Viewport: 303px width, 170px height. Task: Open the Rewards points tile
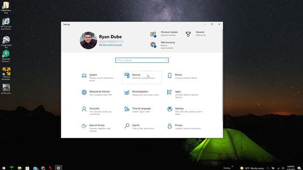[196, 34]
